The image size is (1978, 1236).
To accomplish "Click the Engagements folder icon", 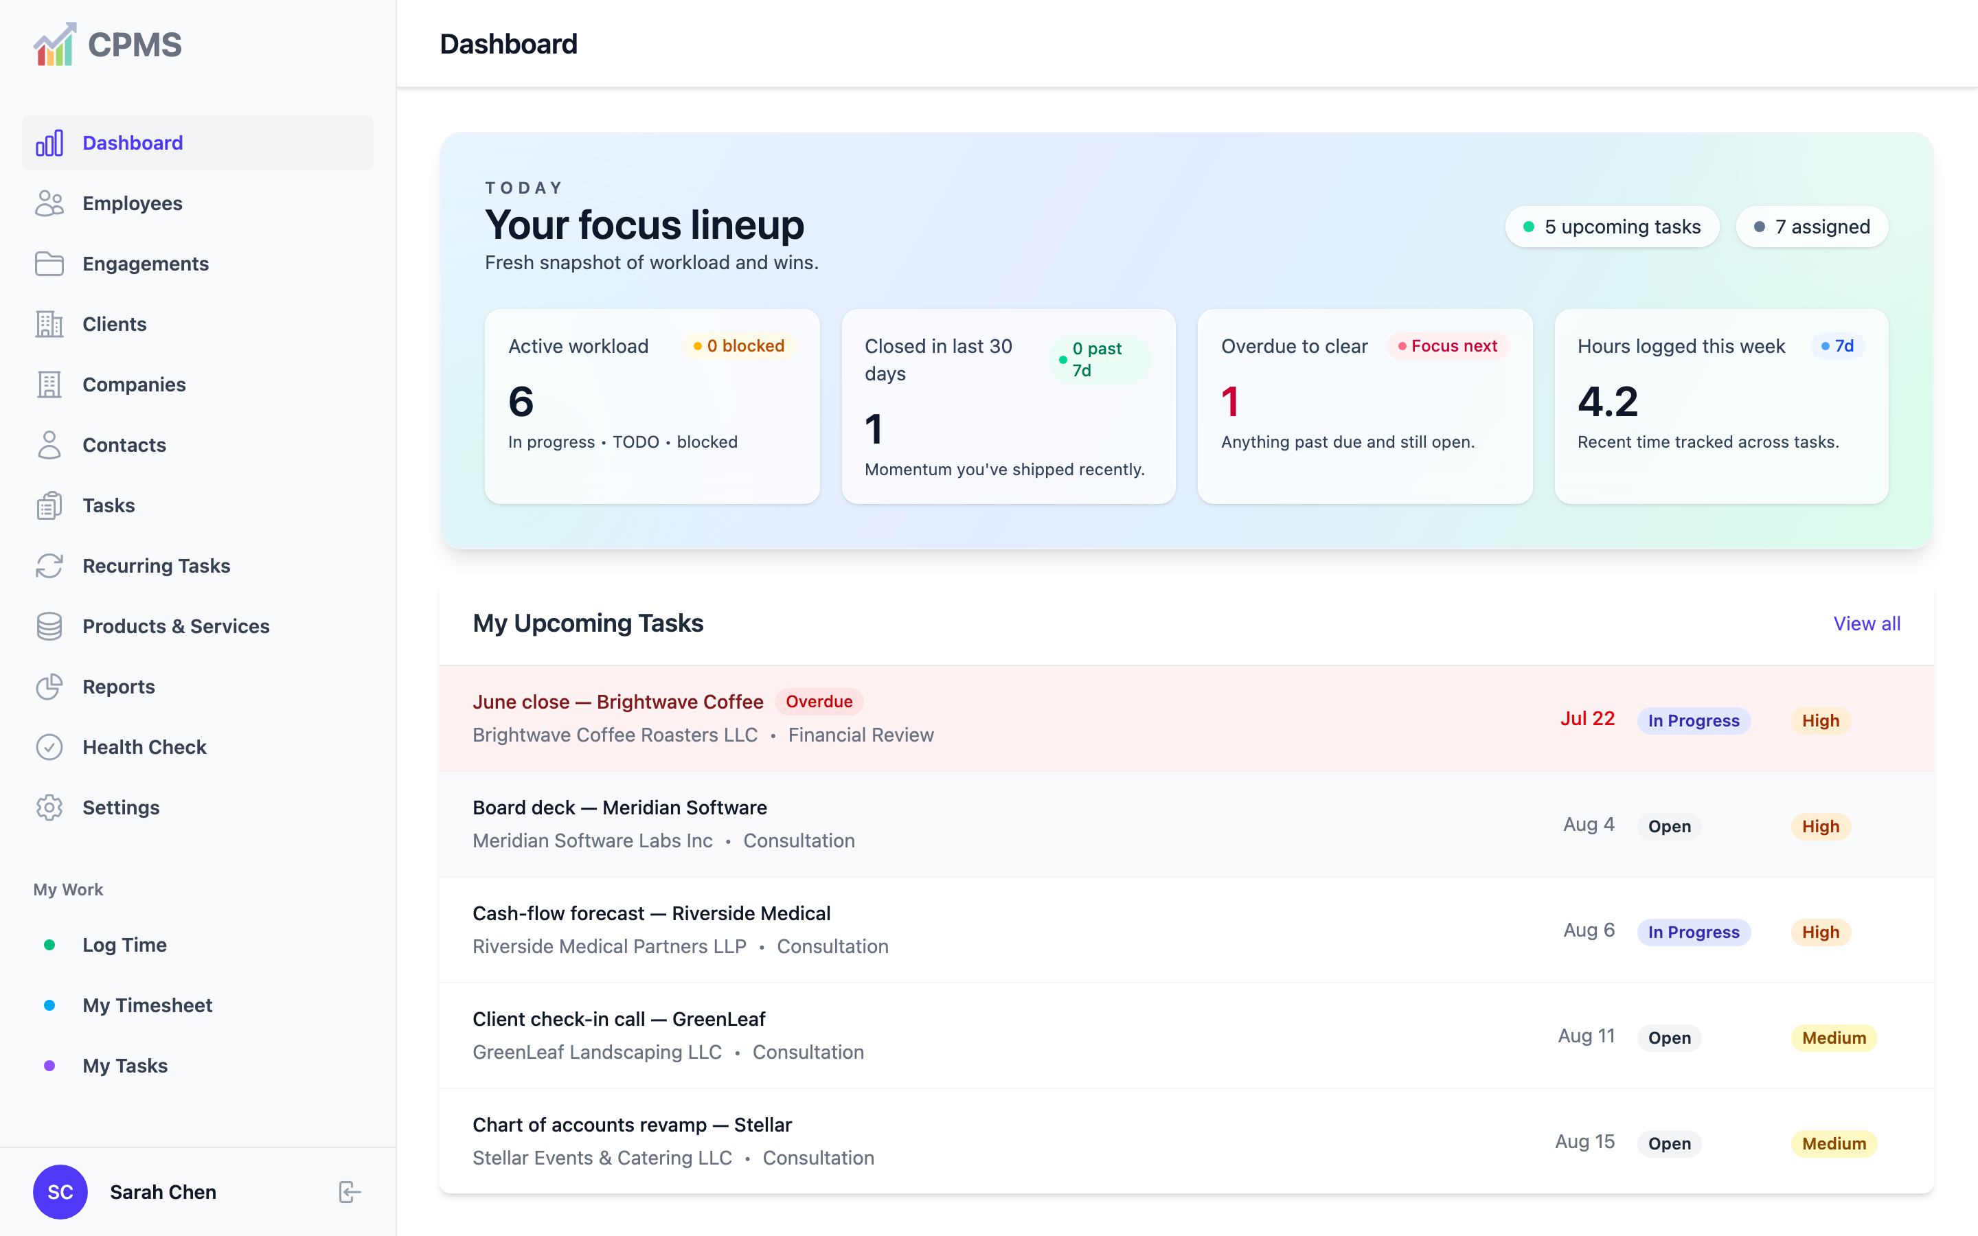I will coord(49,264).
